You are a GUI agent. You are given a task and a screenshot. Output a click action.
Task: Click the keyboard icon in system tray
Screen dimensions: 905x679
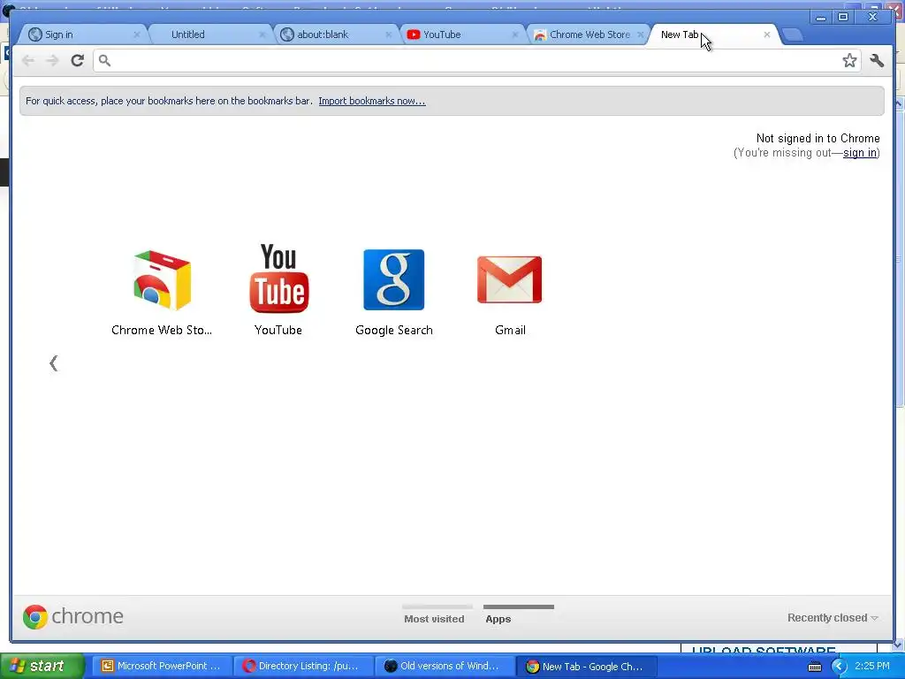(814, 667)
